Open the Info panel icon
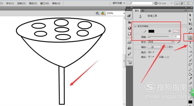 (130, 28)
